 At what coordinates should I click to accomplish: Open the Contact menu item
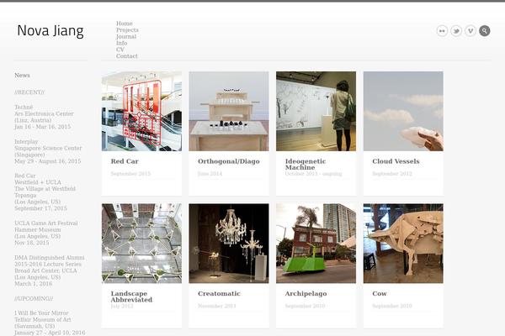127,56
